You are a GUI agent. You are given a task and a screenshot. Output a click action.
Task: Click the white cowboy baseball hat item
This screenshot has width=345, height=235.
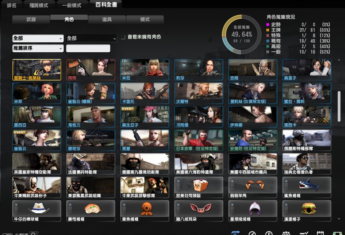(37, 211)
